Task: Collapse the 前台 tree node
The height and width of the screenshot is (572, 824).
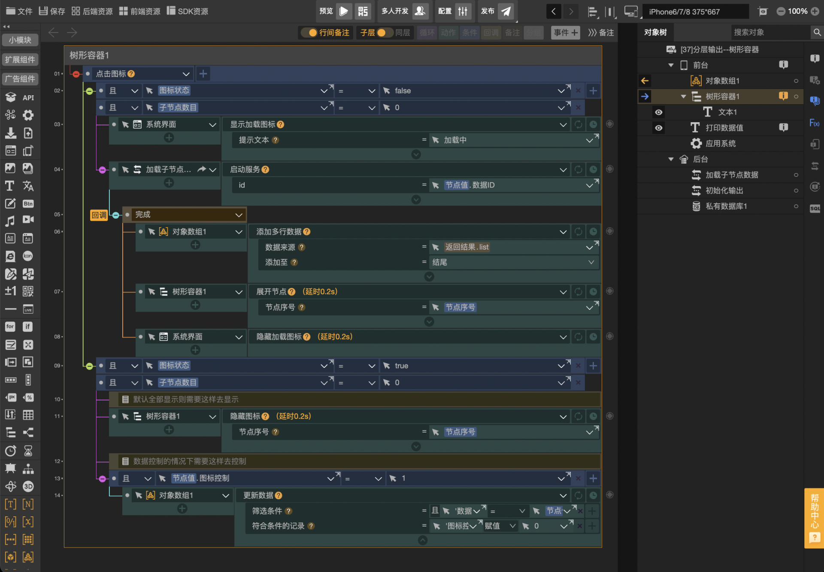Action: (x=671, y=65)
